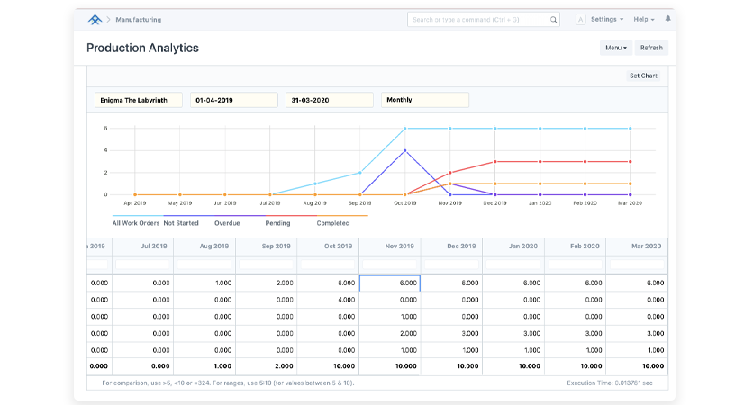Expand the Settings dropdown
The image size is (744, 405).
click(x=607, y=20)
